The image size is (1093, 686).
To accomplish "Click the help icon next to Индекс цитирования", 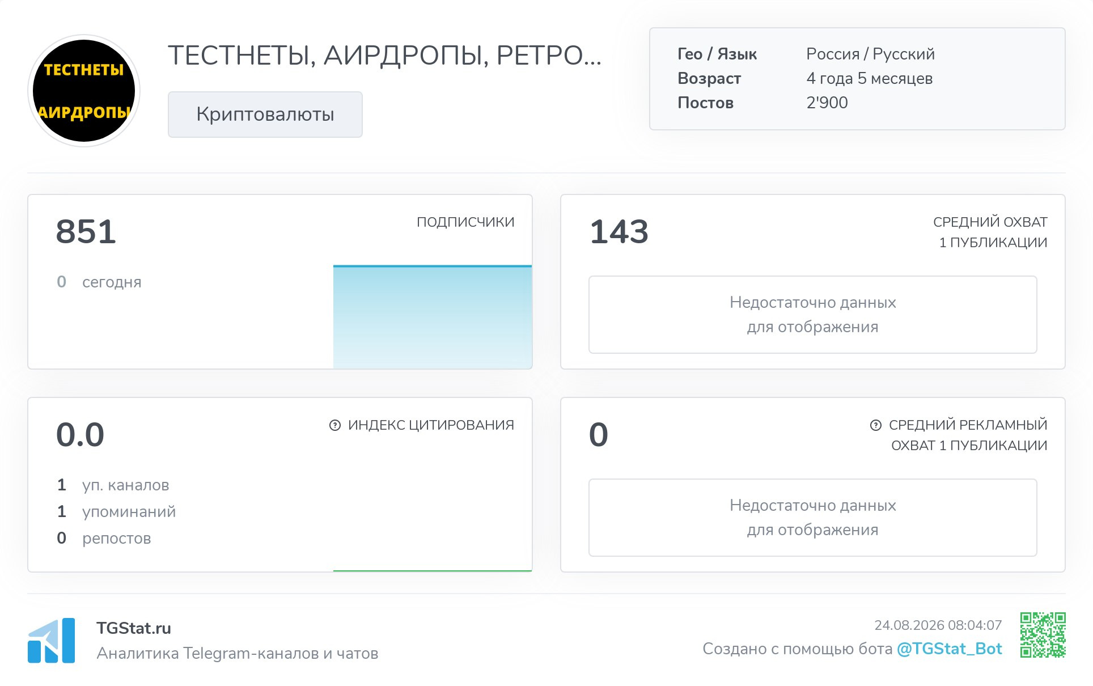I will click(335, 425).
